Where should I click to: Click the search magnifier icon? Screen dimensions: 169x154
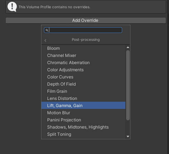click(47, 30)
